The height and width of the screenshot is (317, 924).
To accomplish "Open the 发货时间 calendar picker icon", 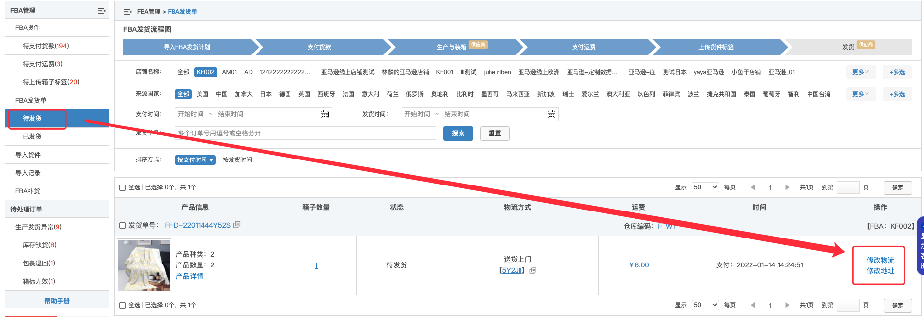I will pos(551,114).
